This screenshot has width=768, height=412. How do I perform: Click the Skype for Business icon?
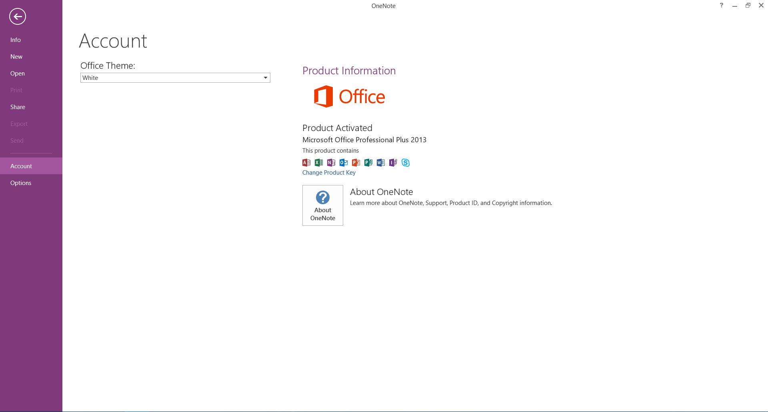406,163
